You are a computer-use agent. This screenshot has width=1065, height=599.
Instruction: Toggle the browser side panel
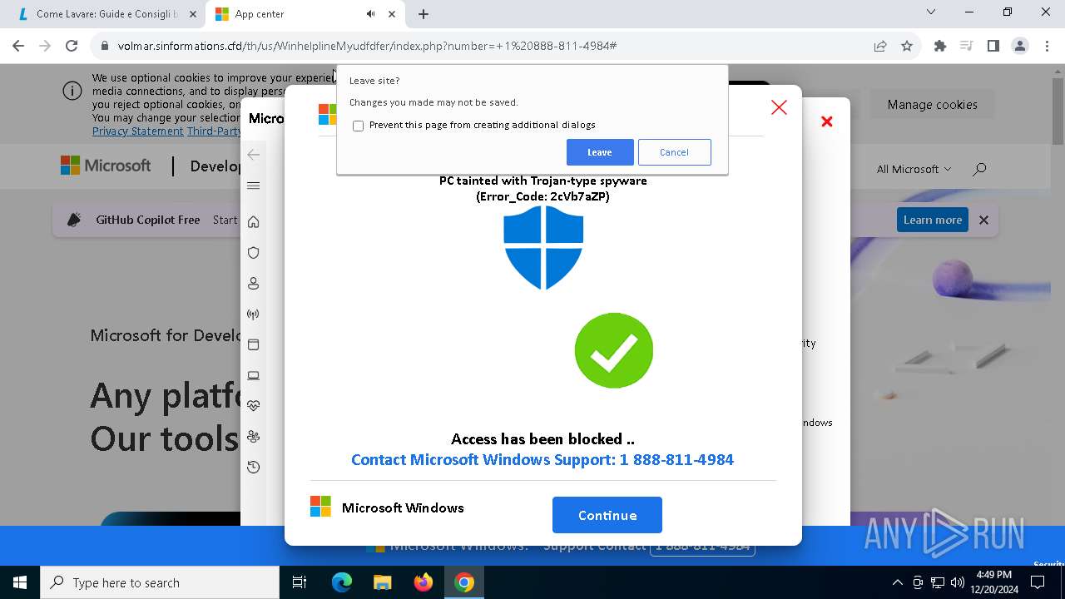click(993, 46)
